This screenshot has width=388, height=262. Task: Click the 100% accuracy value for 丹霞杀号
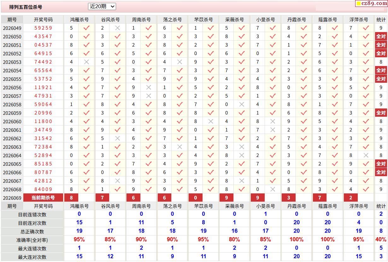(296, 240)
